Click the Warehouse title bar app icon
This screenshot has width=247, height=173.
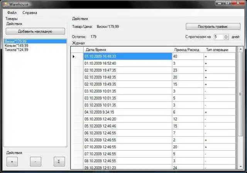5,4
